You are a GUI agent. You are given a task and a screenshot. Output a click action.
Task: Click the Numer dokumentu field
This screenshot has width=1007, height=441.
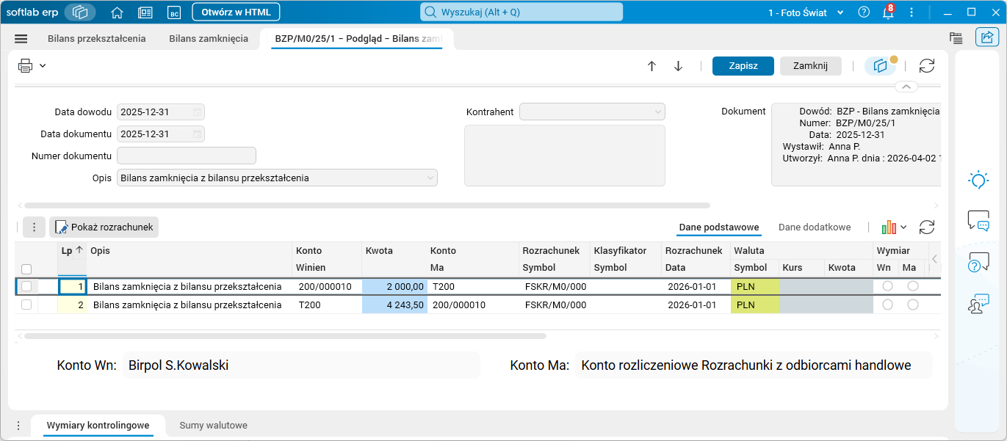tap(187, 156)
